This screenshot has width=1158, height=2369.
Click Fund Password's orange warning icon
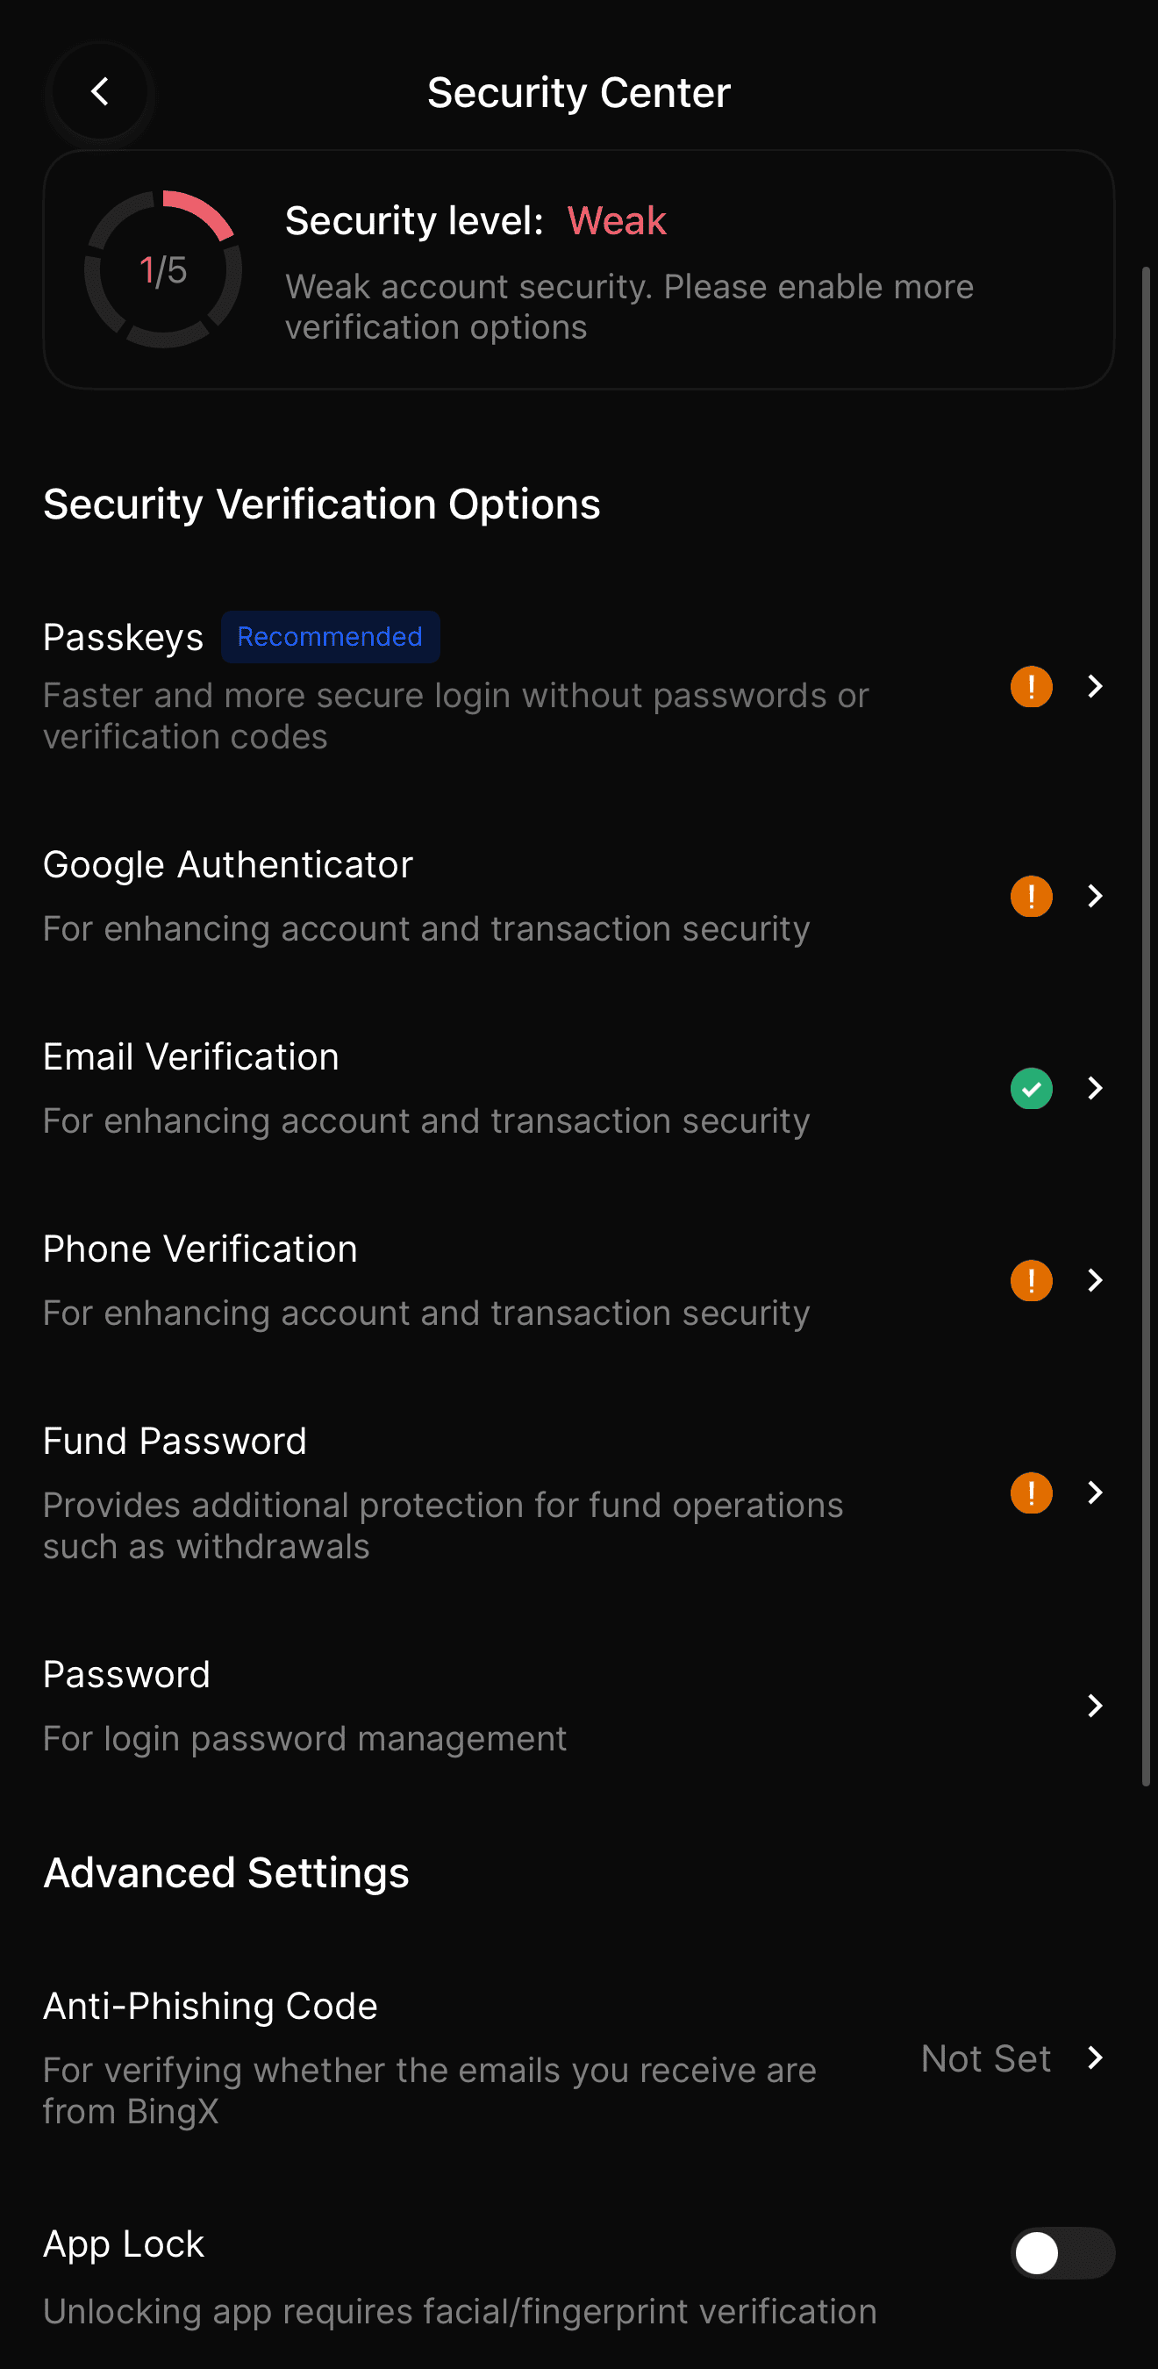coord(1031,1492)
